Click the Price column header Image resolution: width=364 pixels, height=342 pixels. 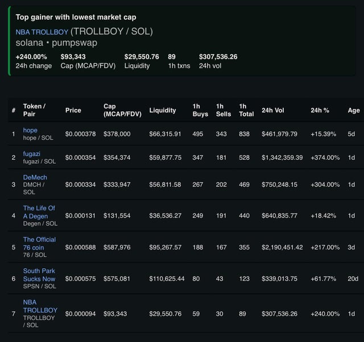[73, 110]
